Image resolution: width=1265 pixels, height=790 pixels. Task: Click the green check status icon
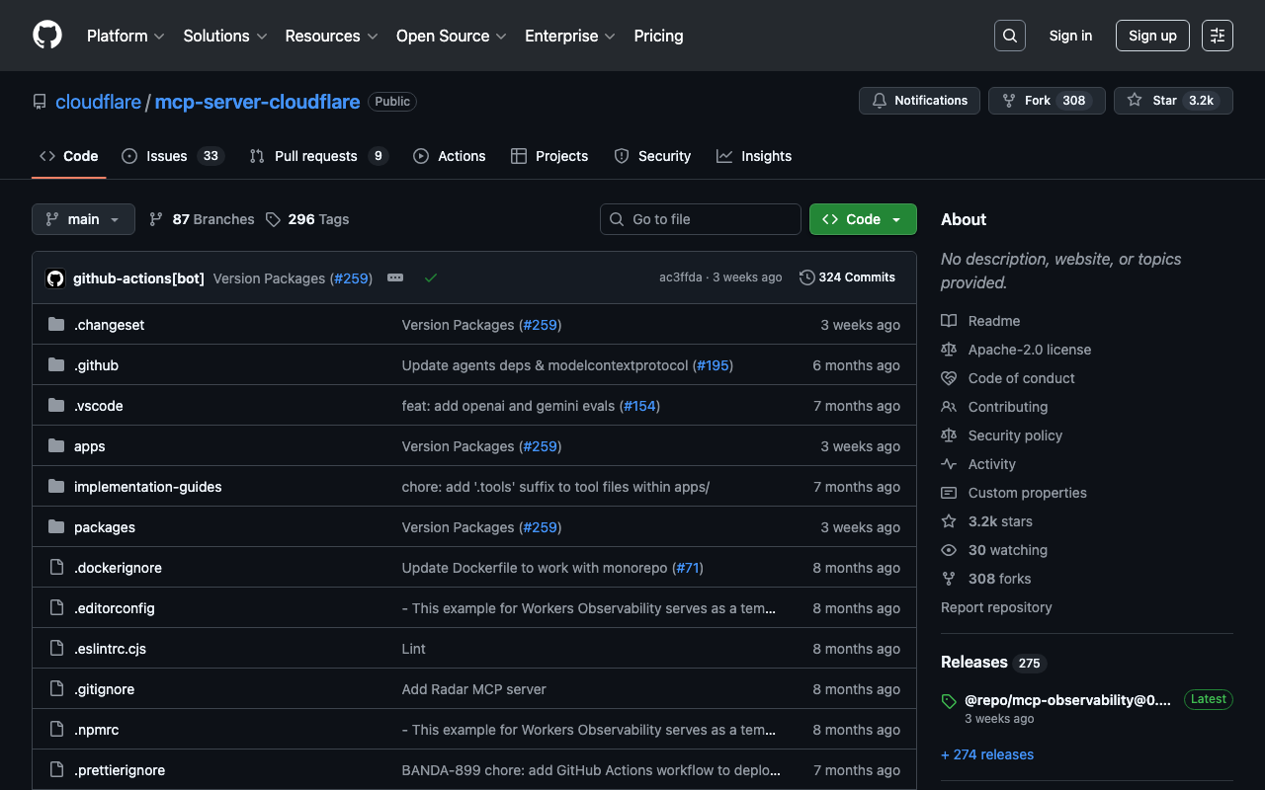(431, 278)
